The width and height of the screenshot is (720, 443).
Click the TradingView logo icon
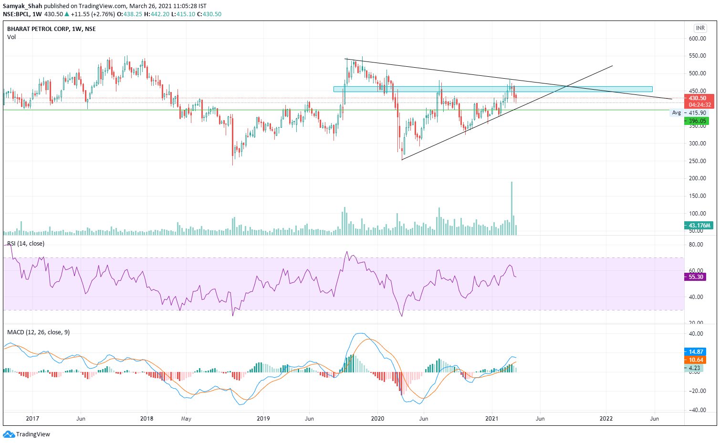click(x=9, y=434)
